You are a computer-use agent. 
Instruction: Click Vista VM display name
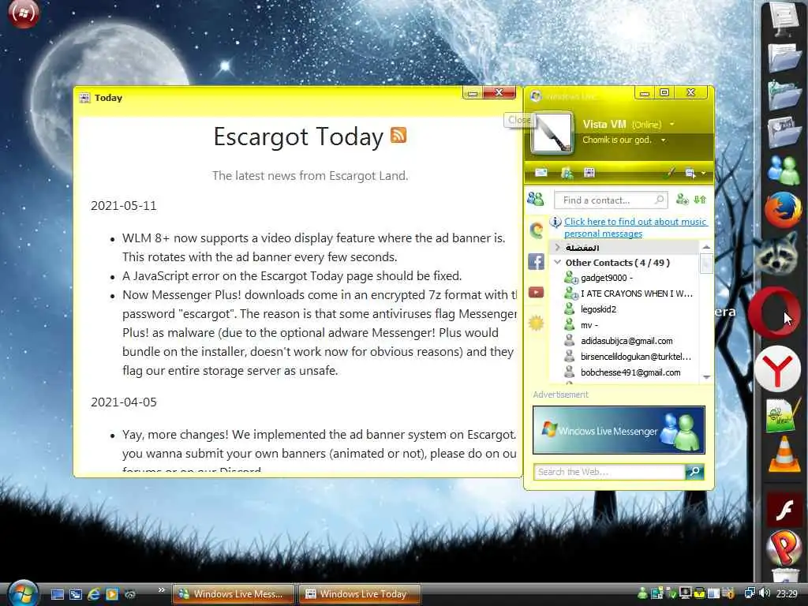(604, 124)
